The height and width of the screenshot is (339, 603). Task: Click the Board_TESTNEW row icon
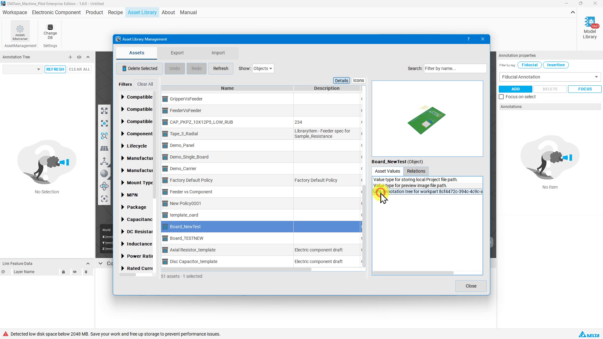[165, 238]
